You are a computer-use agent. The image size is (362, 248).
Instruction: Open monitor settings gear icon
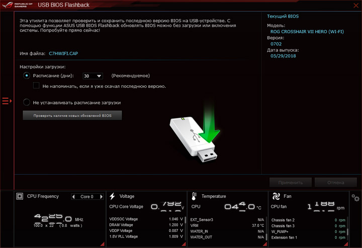click(355, 198)
